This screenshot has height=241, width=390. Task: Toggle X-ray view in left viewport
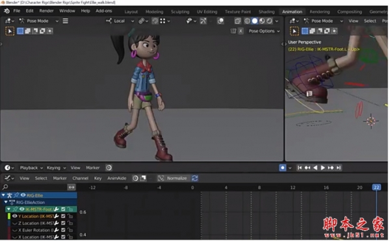click(237, 21)
